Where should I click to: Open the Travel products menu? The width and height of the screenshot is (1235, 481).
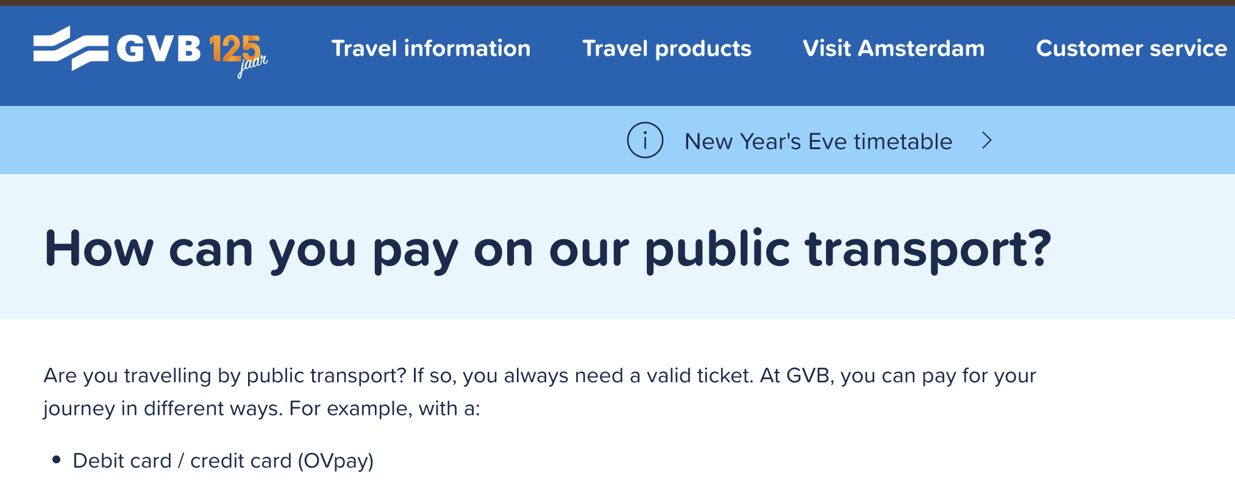667,48
